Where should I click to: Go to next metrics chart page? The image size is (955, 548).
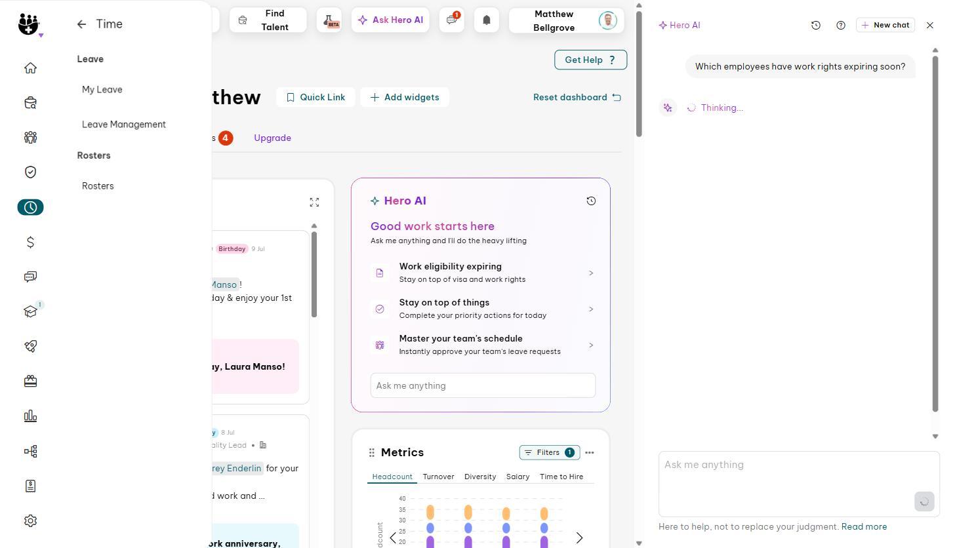click(579, 538)
